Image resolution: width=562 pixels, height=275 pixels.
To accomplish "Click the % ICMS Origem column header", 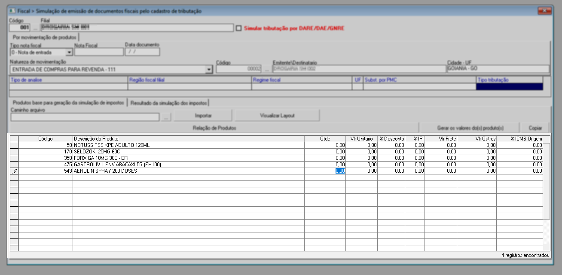I will tap(519, 139).
